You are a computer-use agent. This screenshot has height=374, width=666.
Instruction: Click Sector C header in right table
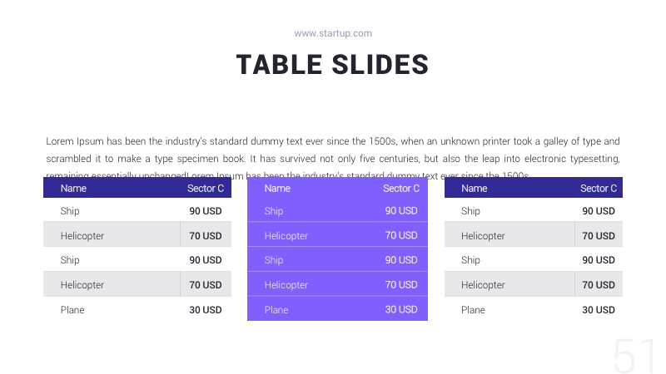click(x=599, y=189)
